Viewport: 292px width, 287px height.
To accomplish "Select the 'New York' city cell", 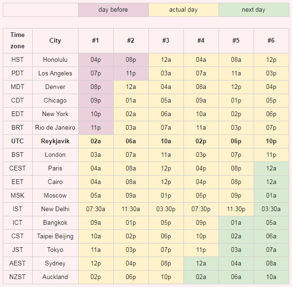I will pos(55,114).
